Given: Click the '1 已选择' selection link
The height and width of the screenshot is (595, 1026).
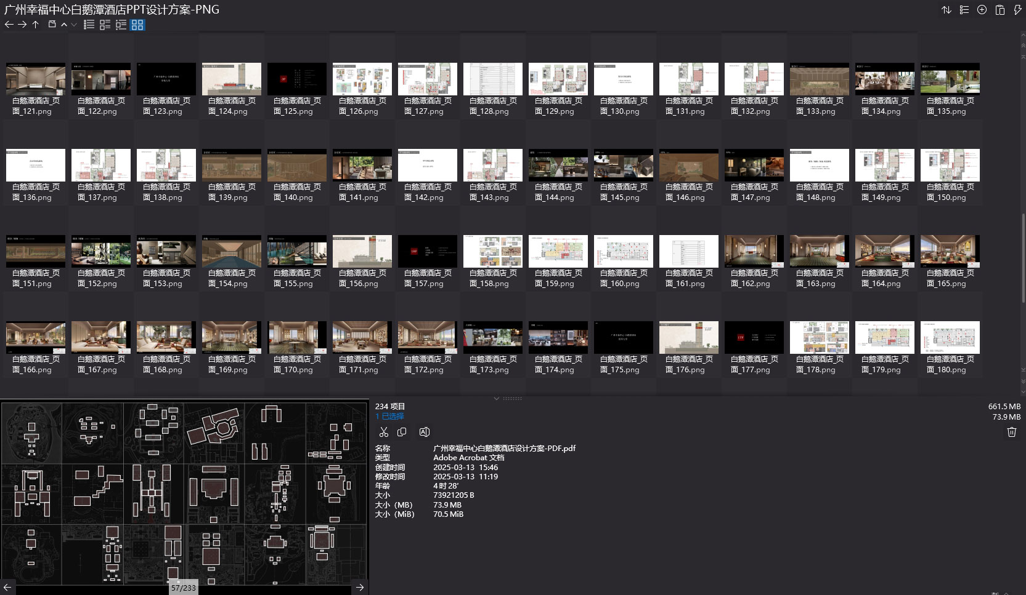Looking at the screenshot, I should click(389, 417).
